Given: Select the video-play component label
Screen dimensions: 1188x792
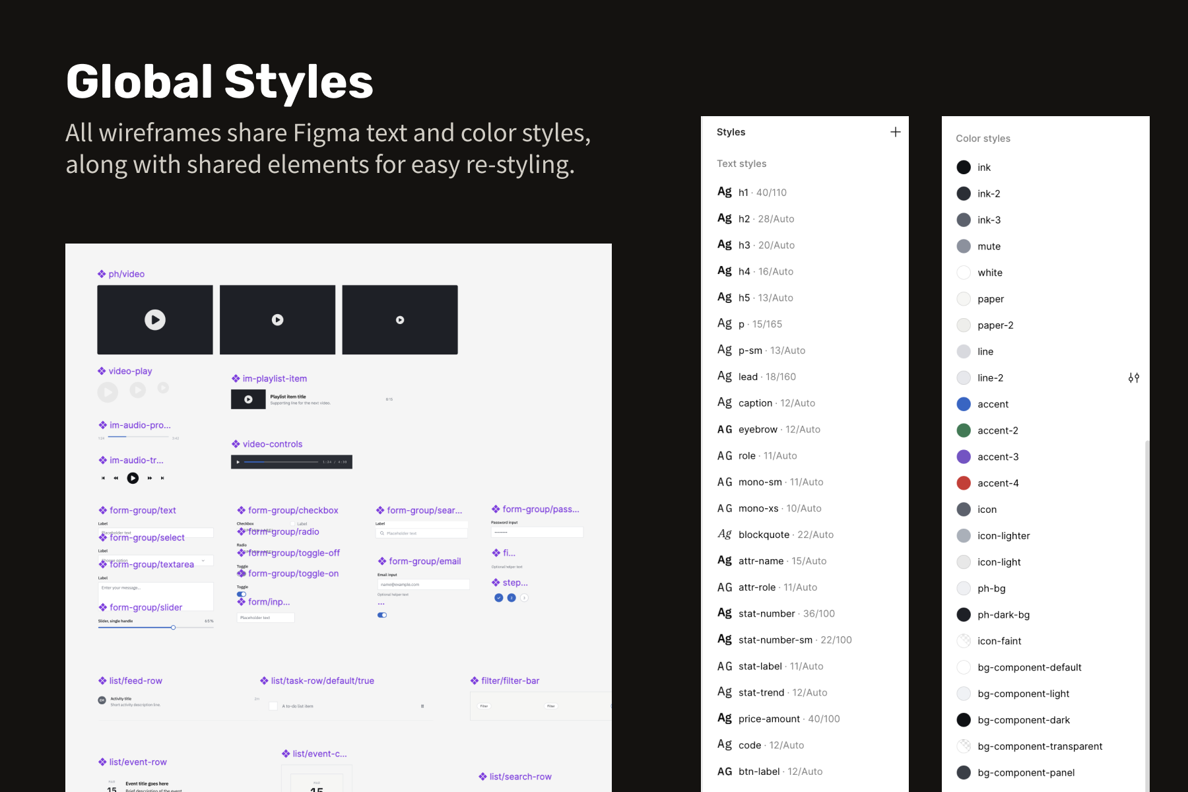Looking at the screenshot, I should (x=125, y=371).
